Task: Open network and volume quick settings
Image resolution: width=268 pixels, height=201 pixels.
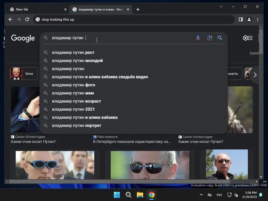Action: [x=233, y=195]
